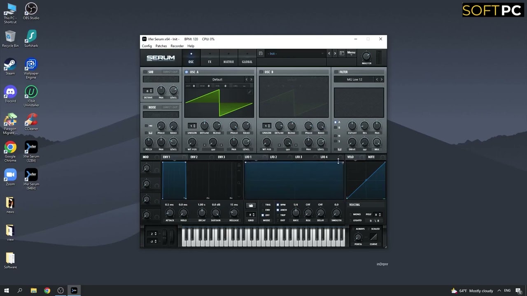This screenshot has width=527, height=296.
Task: Click Windows Start button in taskbar
Action: (6, 291)
